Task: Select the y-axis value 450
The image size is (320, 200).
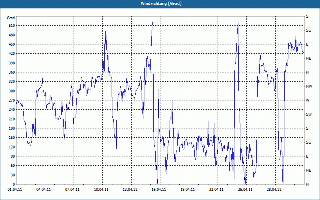Action: click(x=12, y=44)
